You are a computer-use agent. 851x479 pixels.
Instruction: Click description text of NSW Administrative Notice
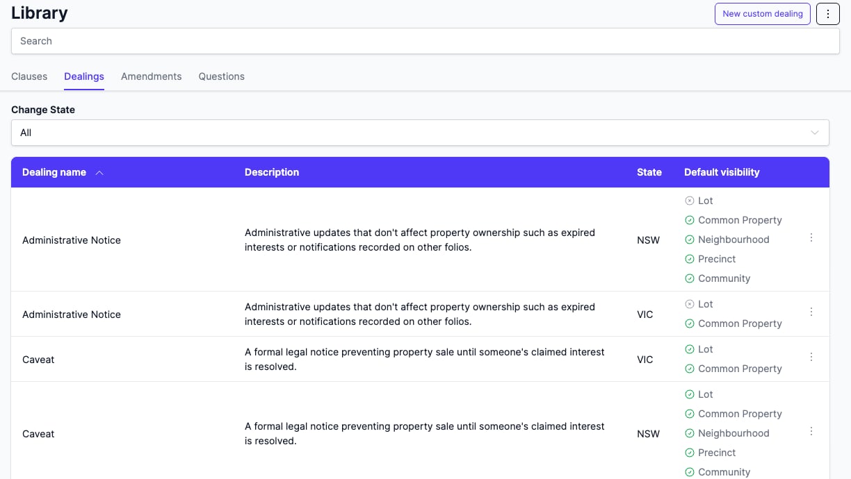[x=420, y=239]
